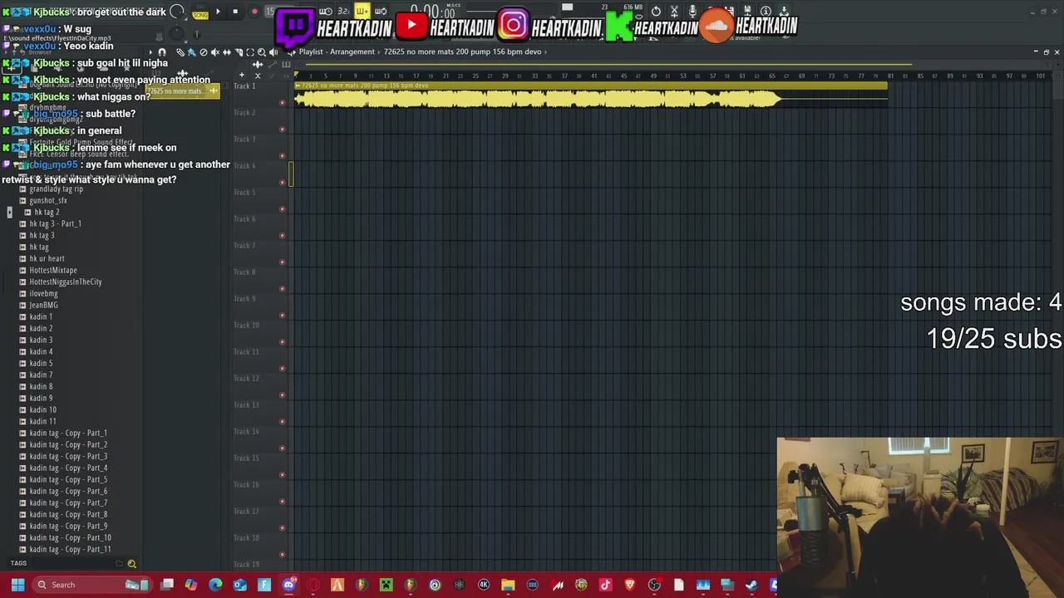The height and width of the screenshot is (598, 1064).
Task: Select the Delete tool in playlist toolbar
Action: [204, 52]
